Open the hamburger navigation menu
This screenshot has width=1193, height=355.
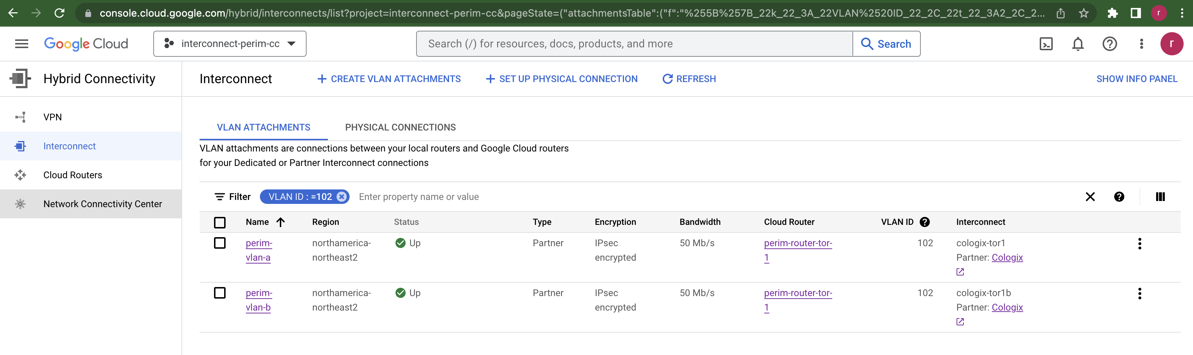tap(21, 43)
